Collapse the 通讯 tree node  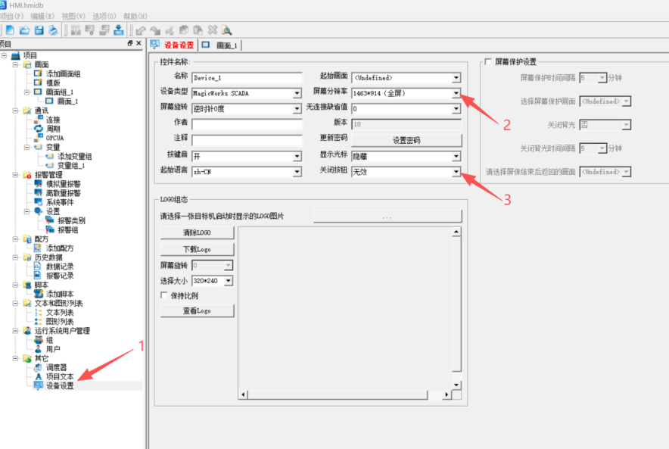point(15,111)
